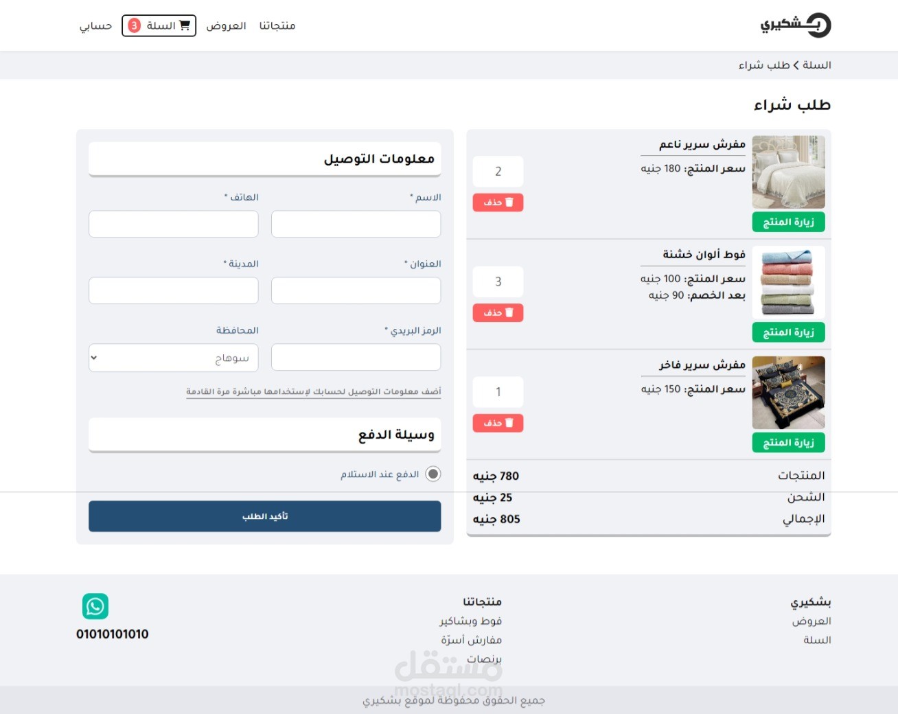Open the WhatsApp contact icon in footer

click(95, 606)
